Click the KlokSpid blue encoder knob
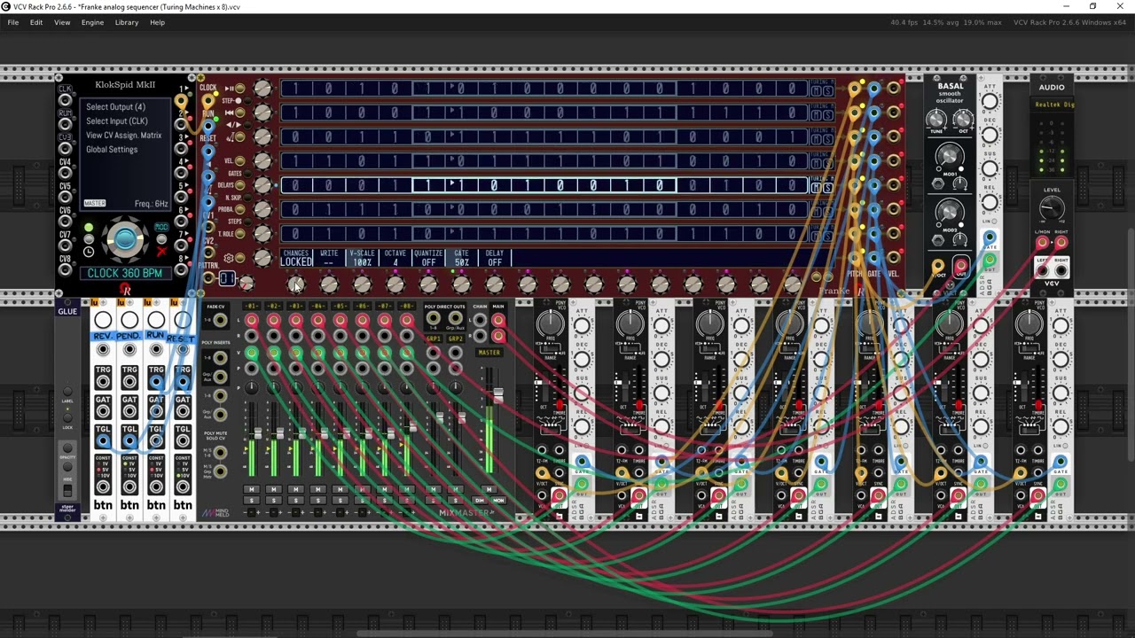 click(124, 239)
